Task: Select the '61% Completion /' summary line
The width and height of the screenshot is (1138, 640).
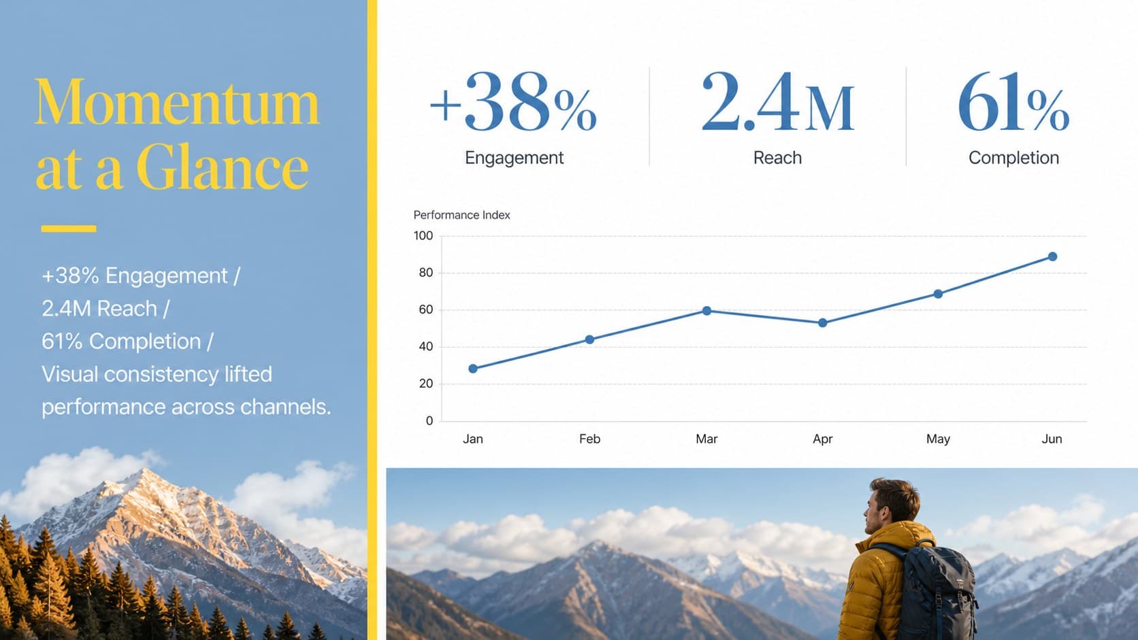Action: [x=127, y=341]
